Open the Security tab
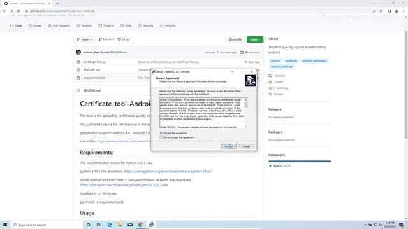 pyautogui.click(x=146, y=25)
